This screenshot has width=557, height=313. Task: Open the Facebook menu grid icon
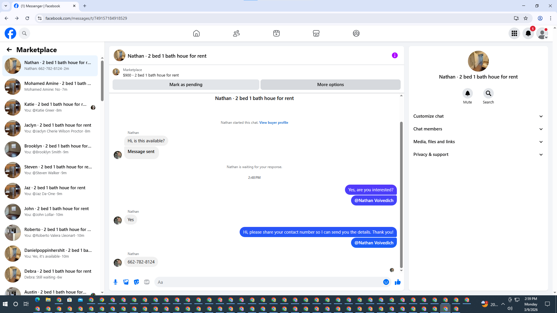(x=514, y=33)
